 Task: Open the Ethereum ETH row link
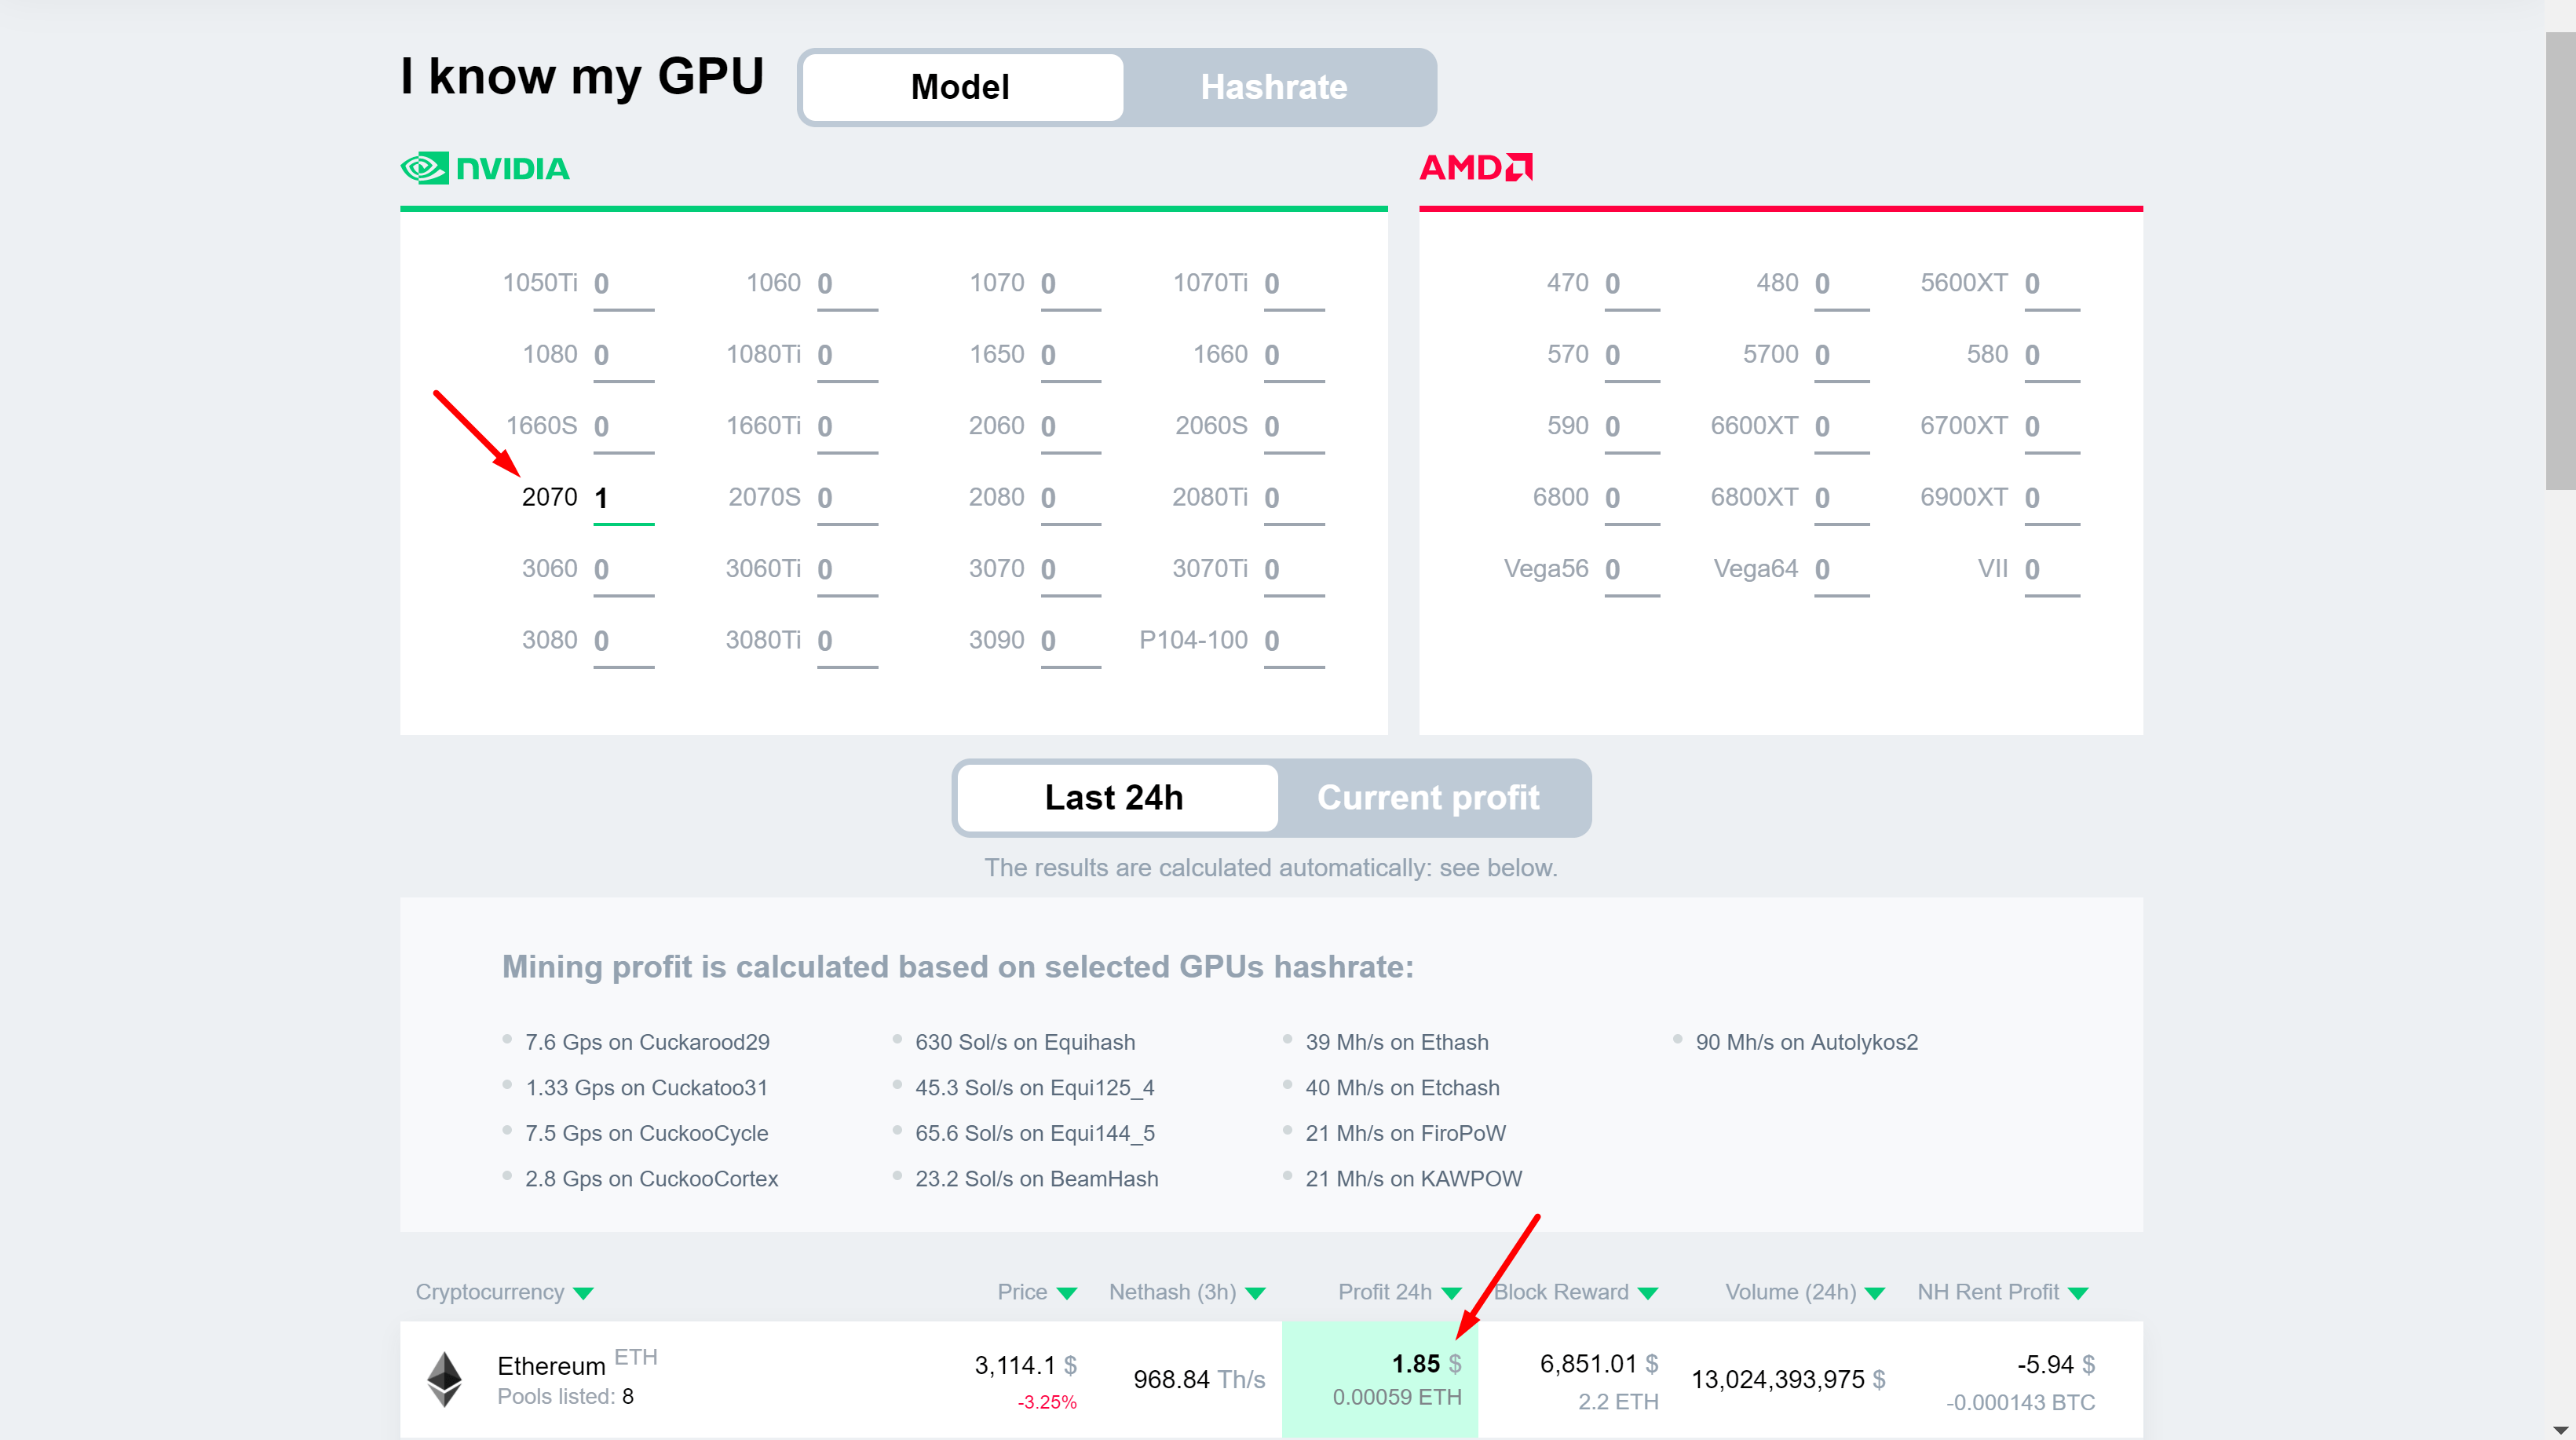pos(551,1366)
